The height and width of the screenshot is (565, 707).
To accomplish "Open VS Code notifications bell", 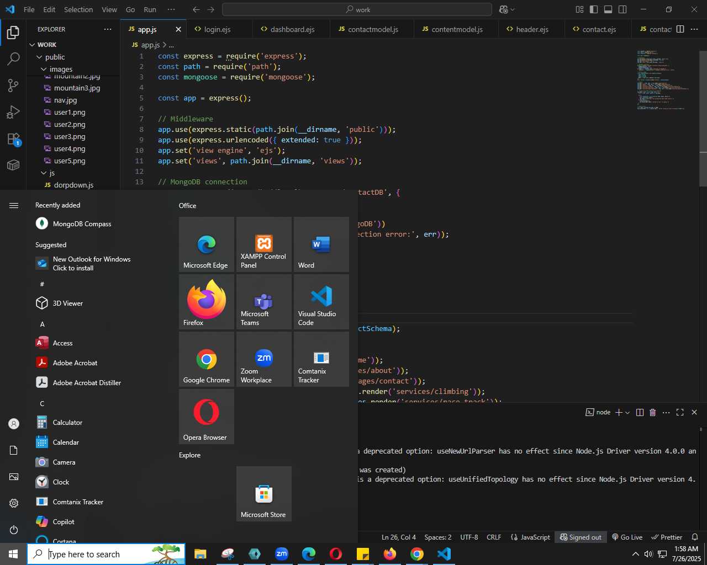I will point(695,537).
